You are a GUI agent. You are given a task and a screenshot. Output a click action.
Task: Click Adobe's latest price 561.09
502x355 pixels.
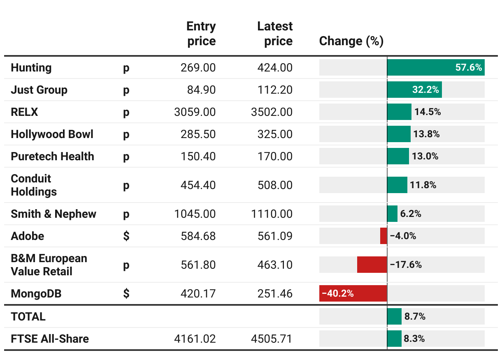[x=275, y=236]
